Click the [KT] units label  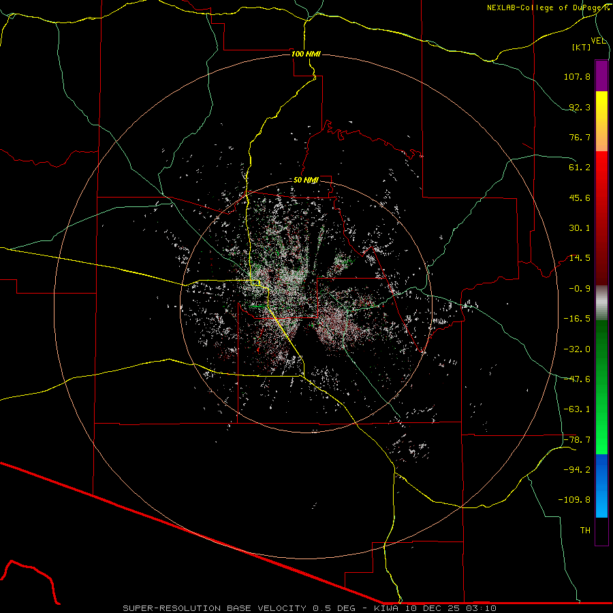pos(582,47)
